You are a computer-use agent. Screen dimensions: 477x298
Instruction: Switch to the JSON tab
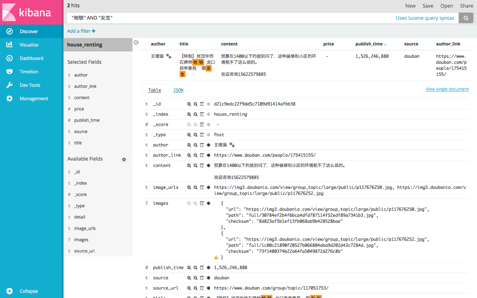[x=178, y=90]
